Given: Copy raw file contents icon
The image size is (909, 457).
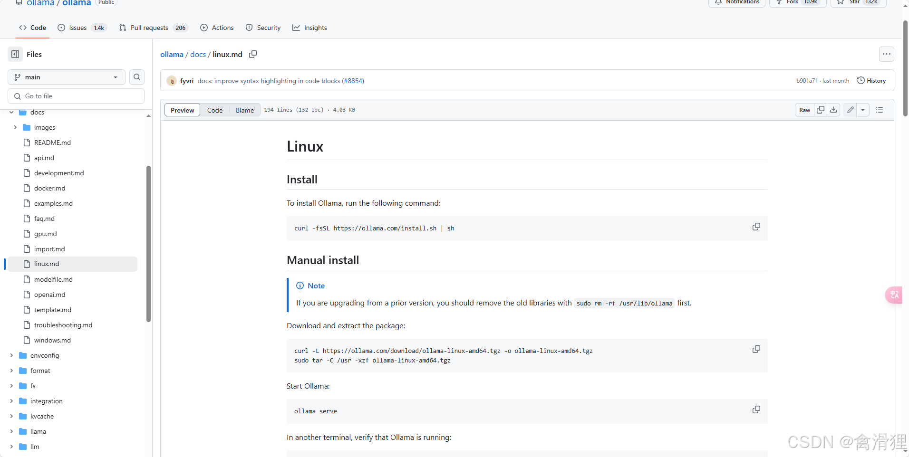Looking at the screenshot, I should pyautogui.click(x=821, y=110).
